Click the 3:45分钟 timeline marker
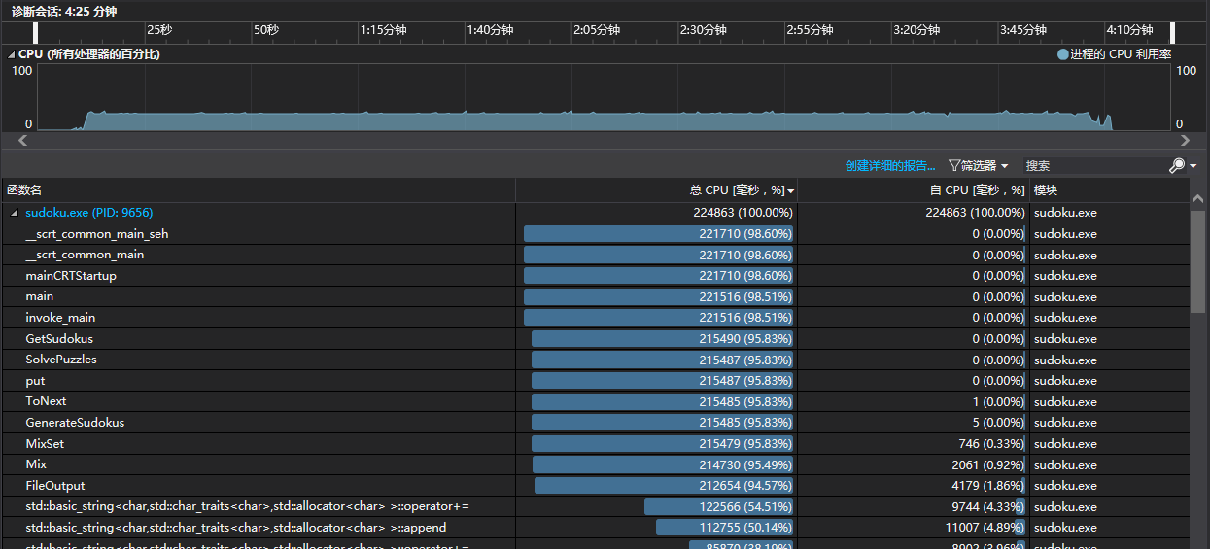The image size is (1210, 549). (1022, 30)
